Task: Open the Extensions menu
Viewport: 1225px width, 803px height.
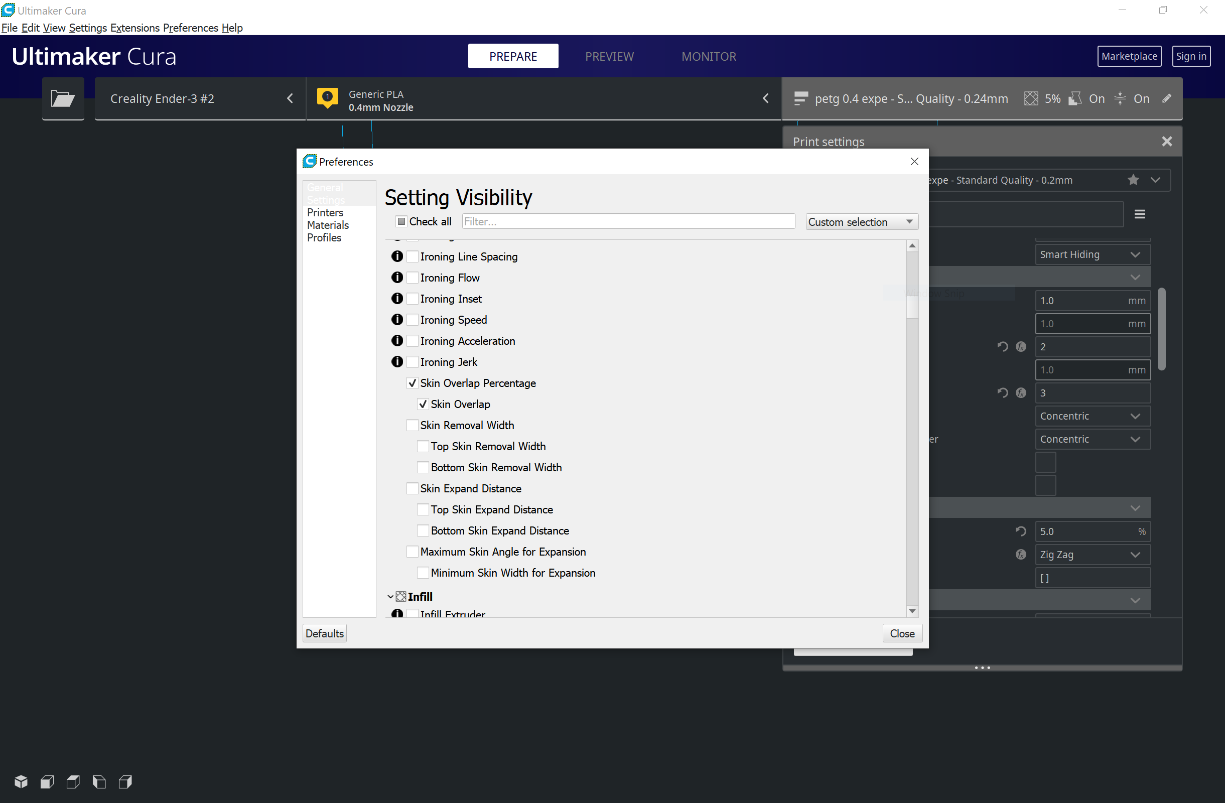Action: pyautogui.click(x=135, y=28)
